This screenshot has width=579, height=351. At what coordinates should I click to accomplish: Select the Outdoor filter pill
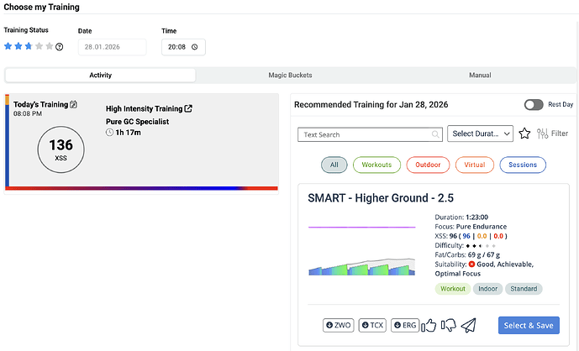(x=428, y=165)
